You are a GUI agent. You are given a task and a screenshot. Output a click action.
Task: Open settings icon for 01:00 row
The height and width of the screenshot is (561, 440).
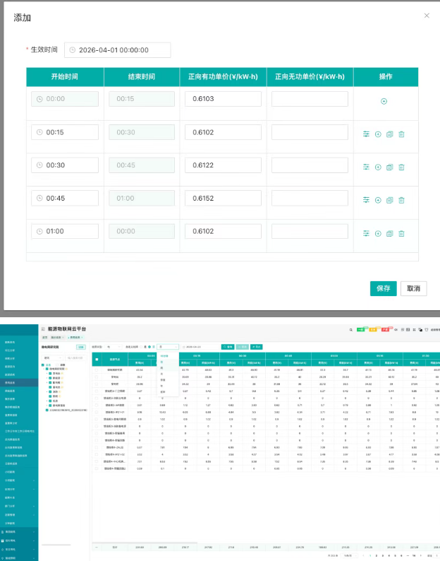pyautogui.click(x=366, y=234)
